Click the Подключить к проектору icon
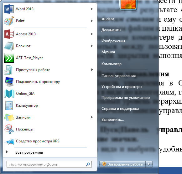This screenshot has height=174, width=182. (x=9, y=82)
